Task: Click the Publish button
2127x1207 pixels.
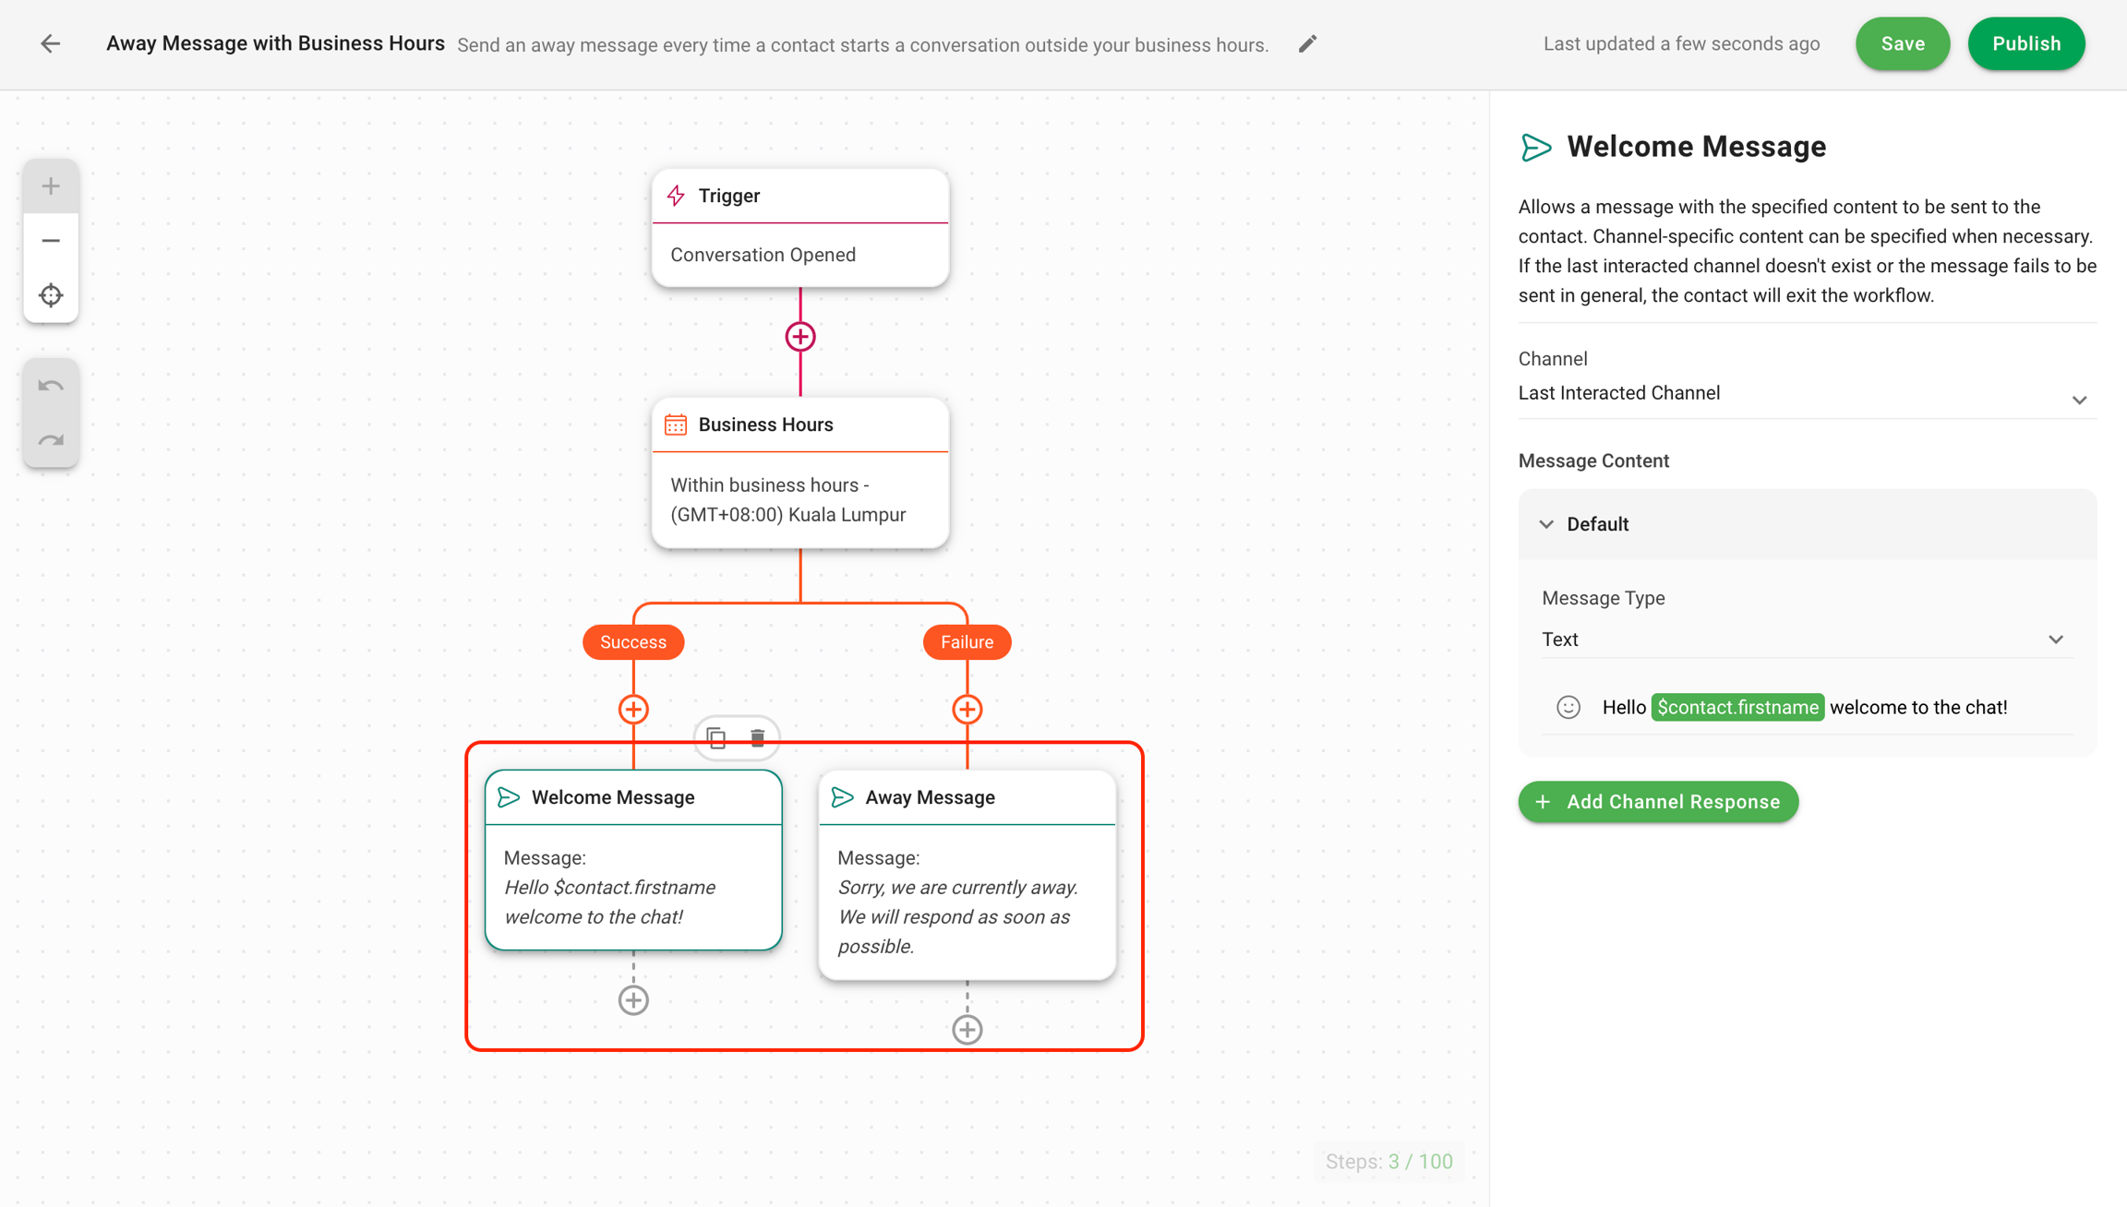Action: tap(2025, 43)
